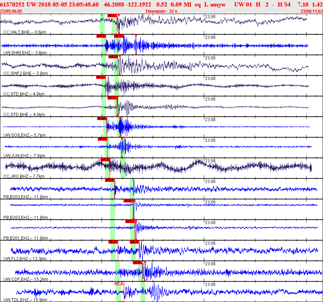The height and width of the screenshot is (302, 323).
Task: Click the iP 1 pick flag on CC.STD BHZ
Action: point(101,77)
